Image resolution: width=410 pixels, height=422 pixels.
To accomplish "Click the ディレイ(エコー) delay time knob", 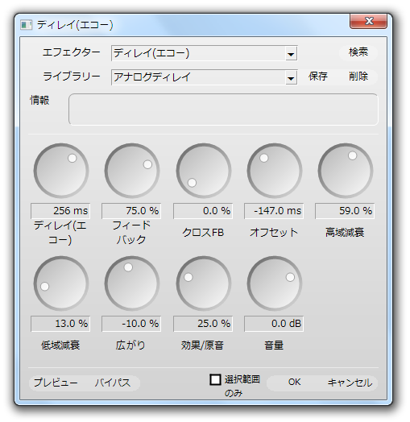I will [61, 171].
